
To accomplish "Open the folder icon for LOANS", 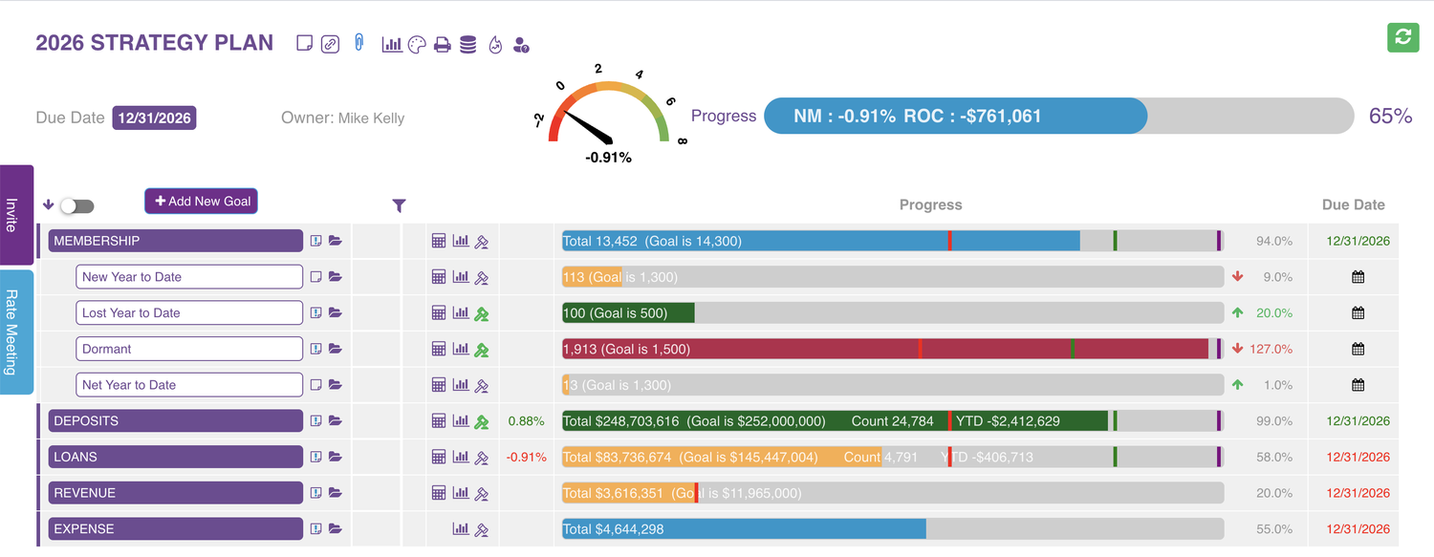I will tap(335, 457).
